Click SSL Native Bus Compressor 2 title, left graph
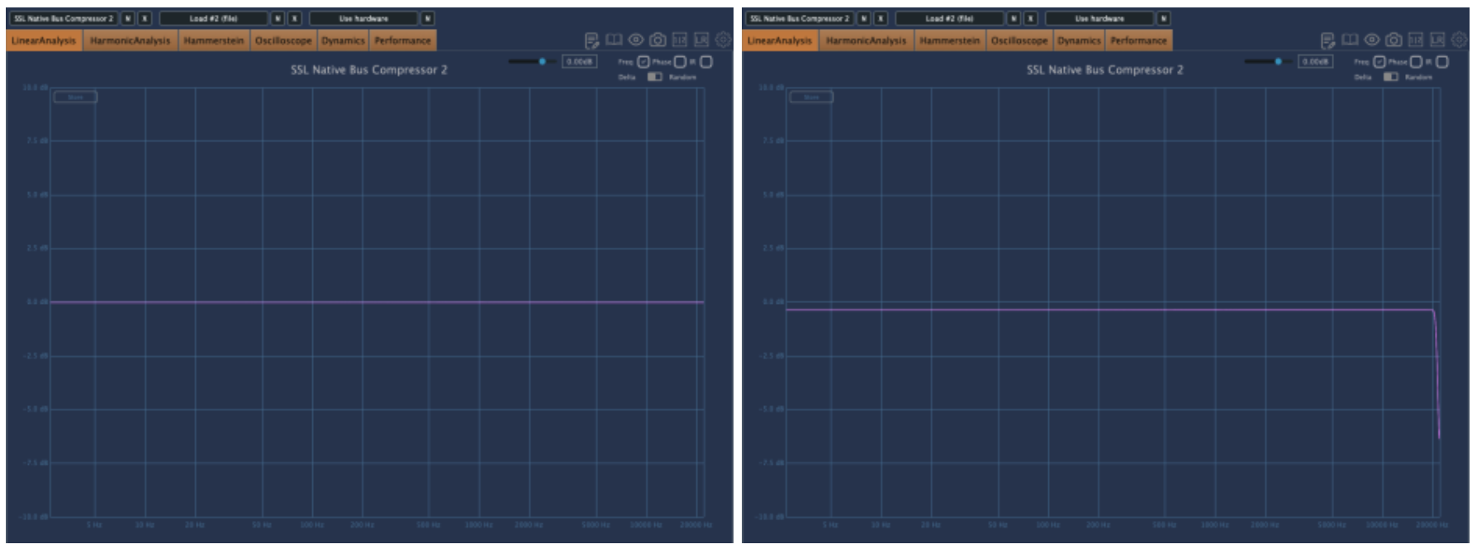Image resolution: width=1477 pixels, height=549 pixels. 369,70
